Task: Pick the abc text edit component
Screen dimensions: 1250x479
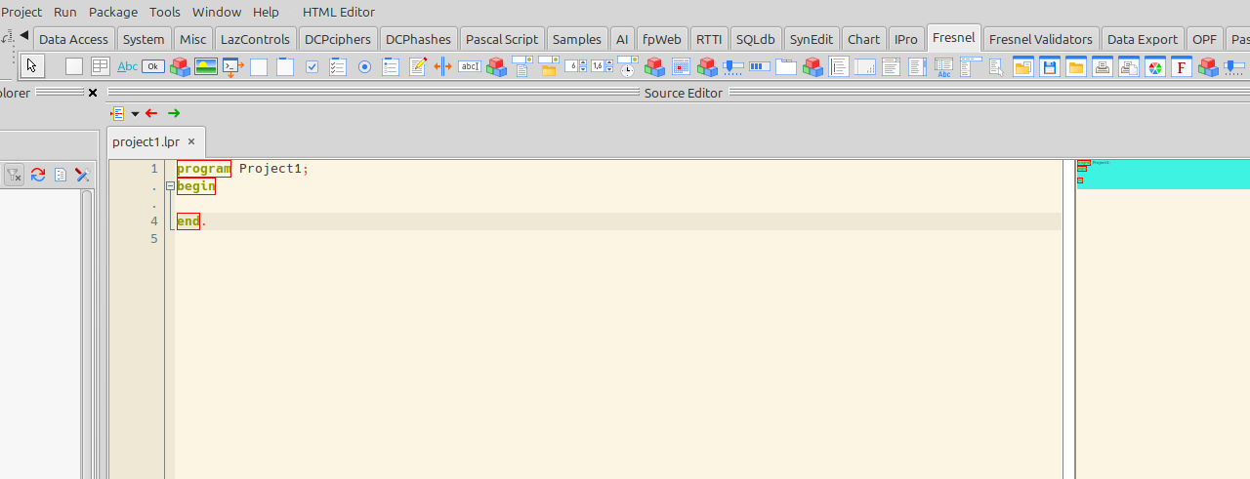Action: [x=470, y=66]
